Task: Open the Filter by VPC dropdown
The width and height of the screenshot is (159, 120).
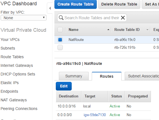Action: [23, 18]
